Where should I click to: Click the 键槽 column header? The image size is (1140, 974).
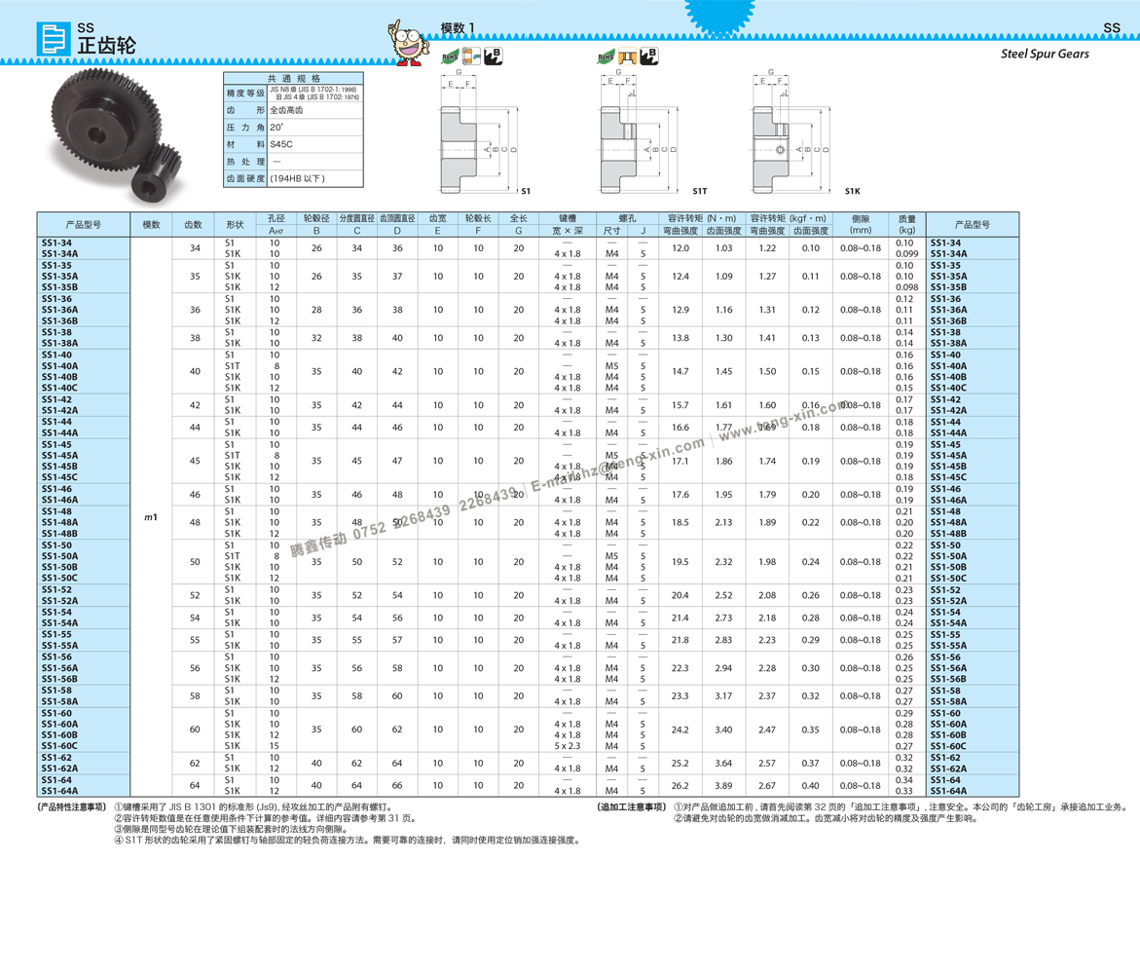tap(568, 219)
